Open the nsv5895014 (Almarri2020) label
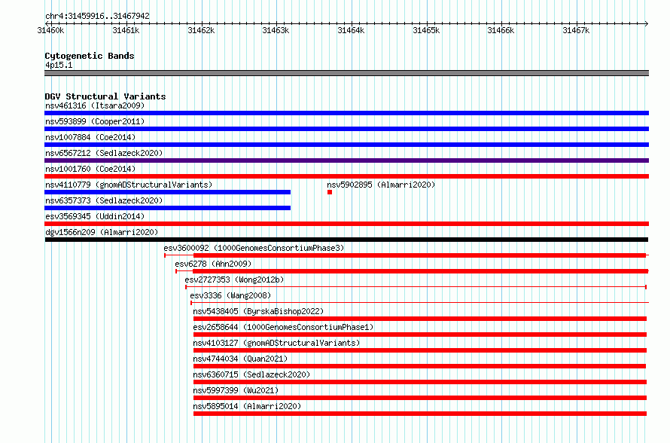 (247, 406)
